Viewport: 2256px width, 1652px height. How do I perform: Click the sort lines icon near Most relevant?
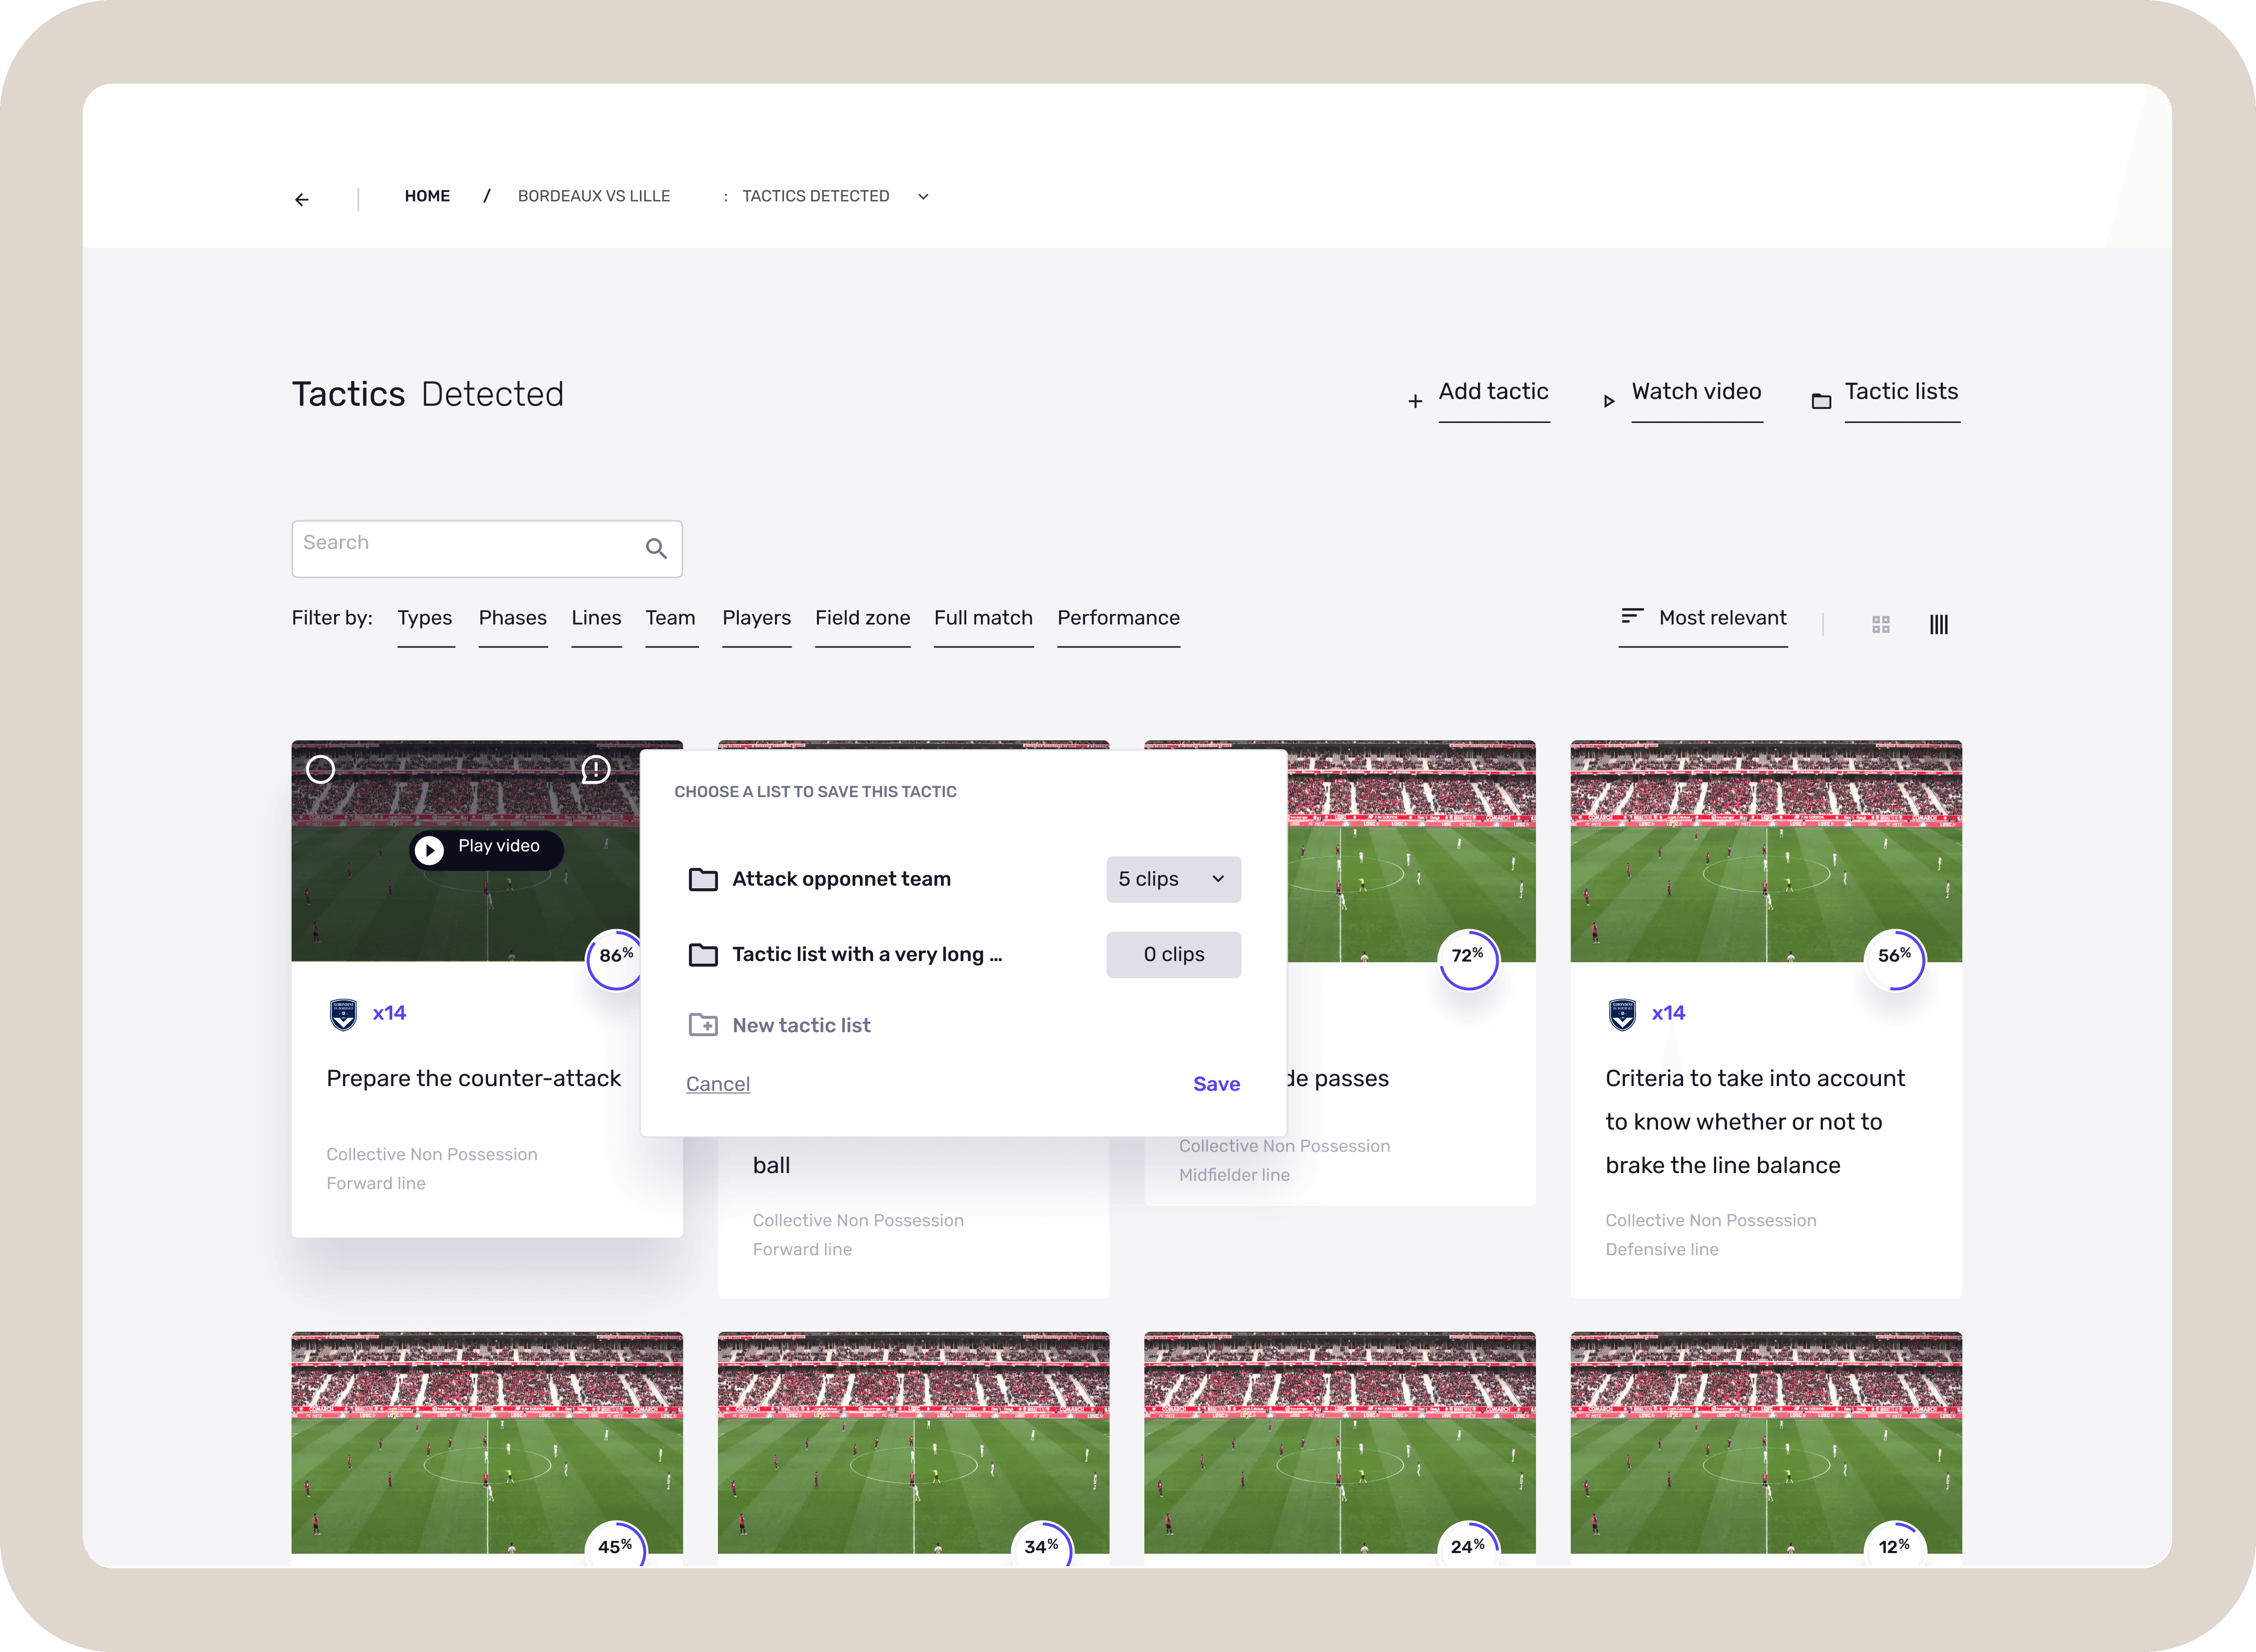[x=1632, y=616]
